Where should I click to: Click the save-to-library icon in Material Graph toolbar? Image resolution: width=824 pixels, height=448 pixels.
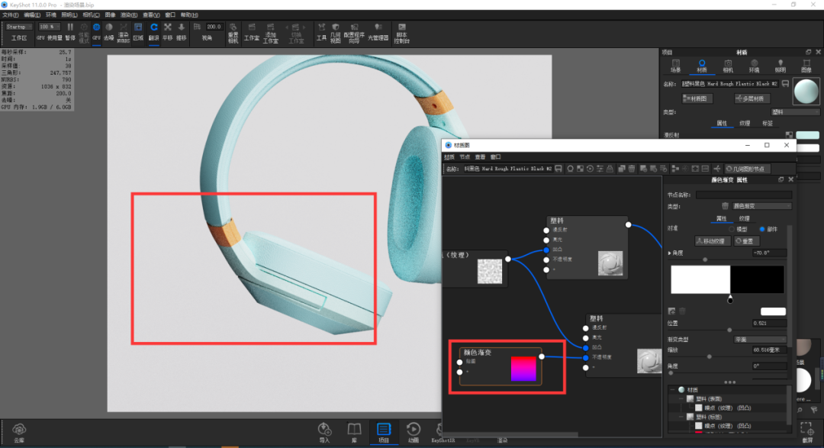coord(558,169)
